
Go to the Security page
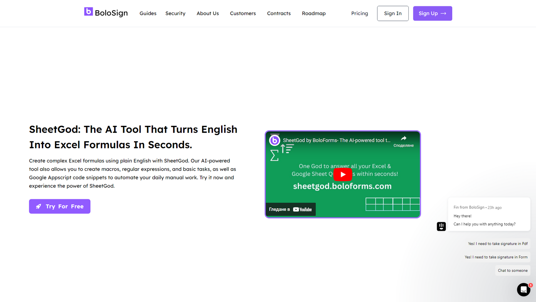coord(175,13)
